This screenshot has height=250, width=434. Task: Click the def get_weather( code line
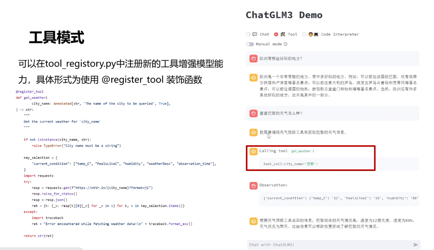pyautogui.click(x=32, y=97)
